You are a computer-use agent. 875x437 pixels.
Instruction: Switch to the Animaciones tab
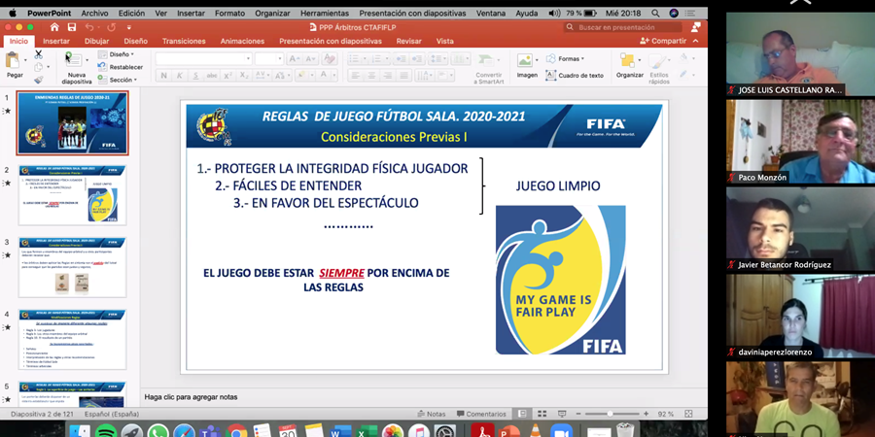click(x=242, y=41)
